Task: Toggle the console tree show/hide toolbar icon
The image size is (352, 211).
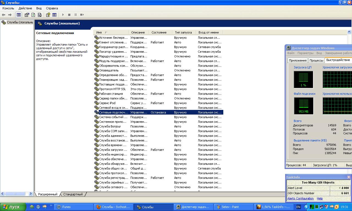Action: pos(19,15)
